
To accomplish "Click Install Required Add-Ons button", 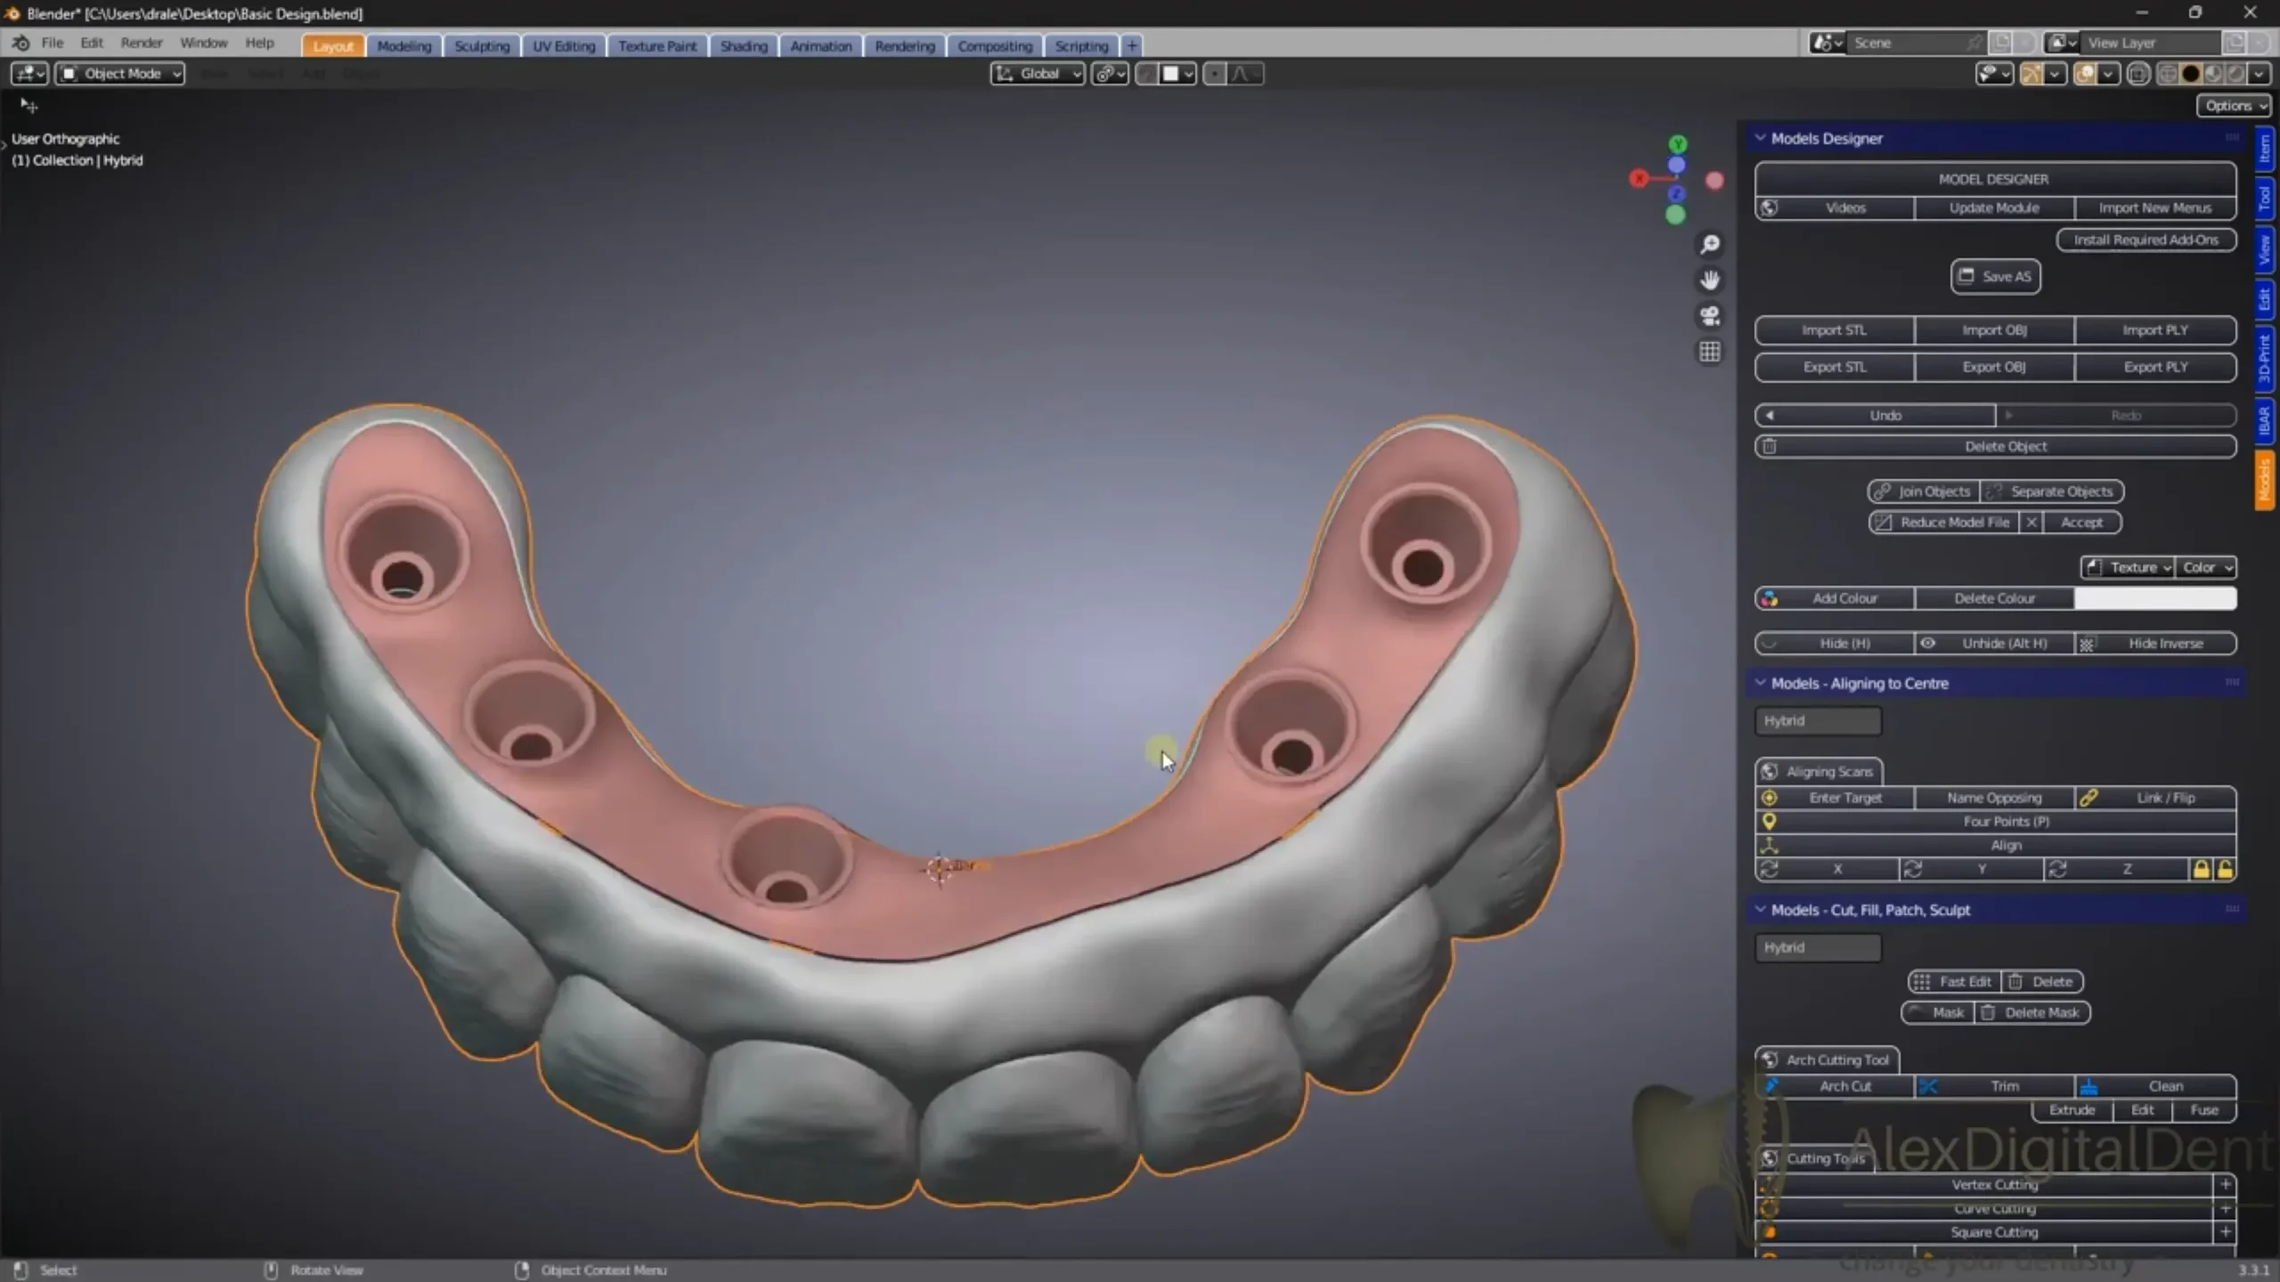I will coord(2146,239).
